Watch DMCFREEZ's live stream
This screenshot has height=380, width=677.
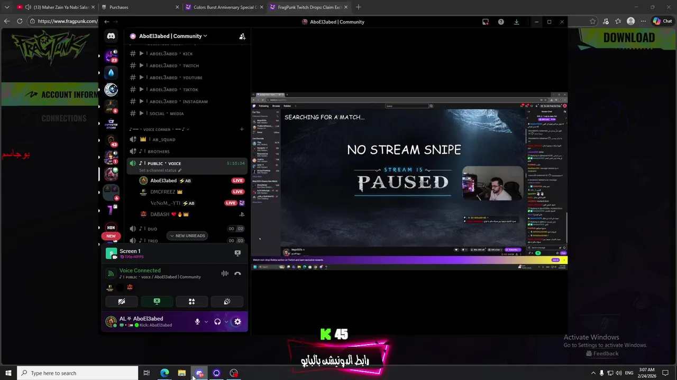coord(237,192)
